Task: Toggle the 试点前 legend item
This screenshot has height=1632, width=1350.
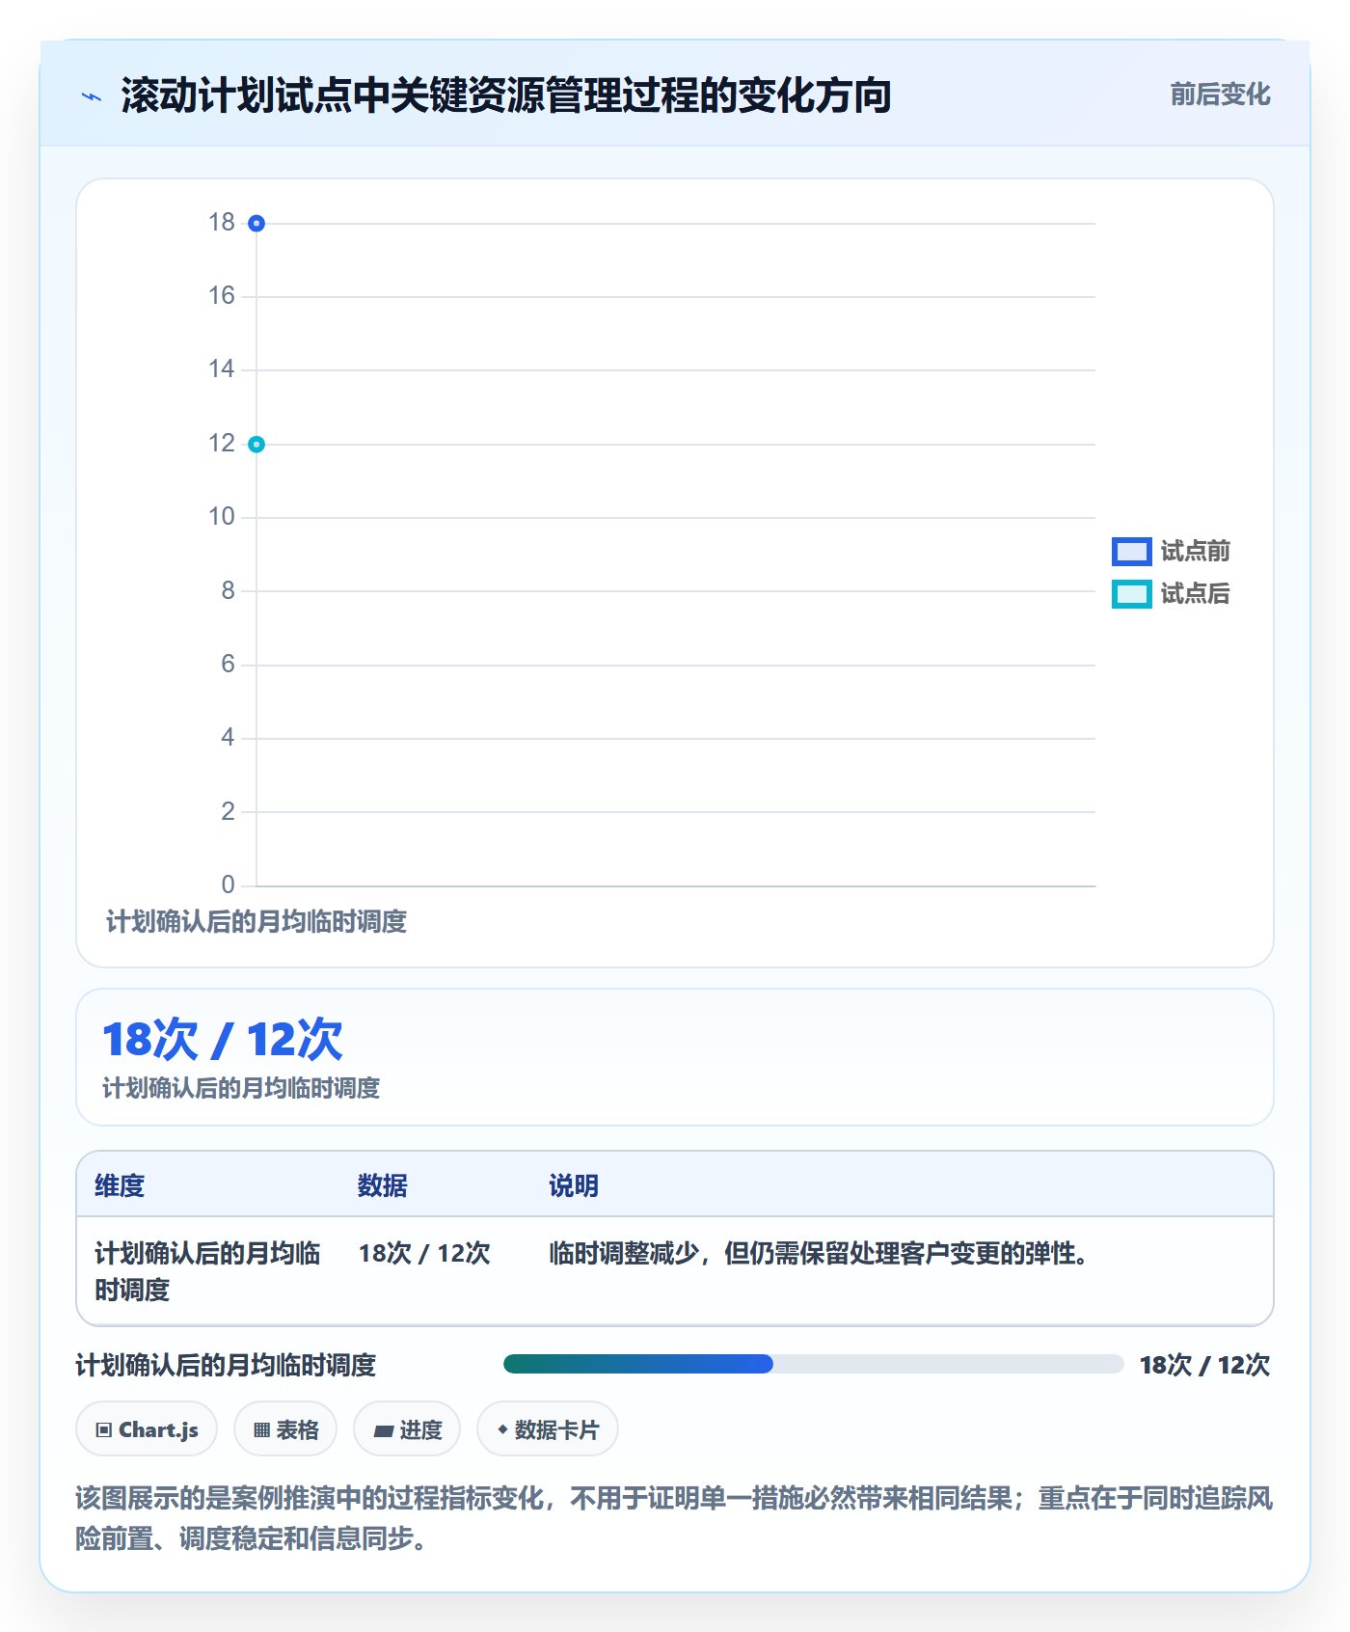Action: tap(1171, 551)
